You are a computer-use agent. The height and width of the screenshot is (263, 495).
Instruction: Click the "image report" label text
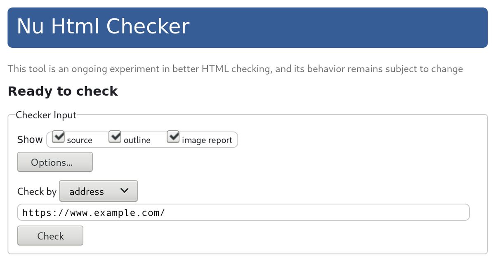(x=207, y=140)
